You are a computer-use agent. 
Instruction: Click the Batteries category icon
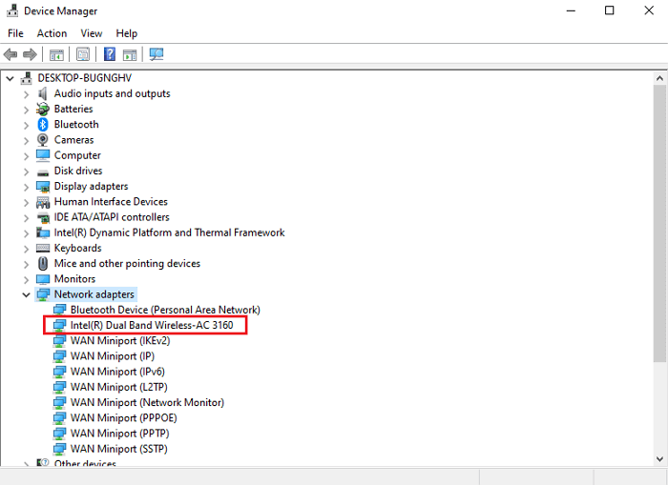pos(43,110)
